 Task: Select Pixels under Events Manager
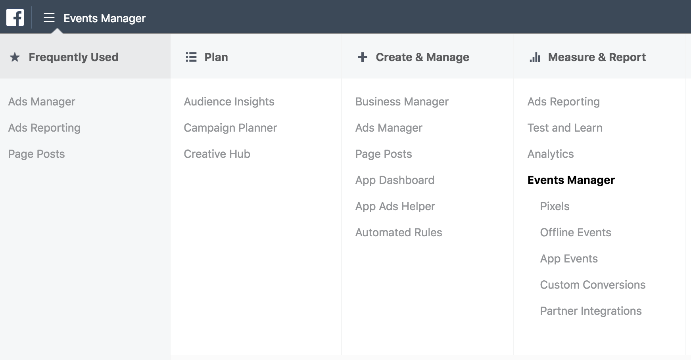555,206
